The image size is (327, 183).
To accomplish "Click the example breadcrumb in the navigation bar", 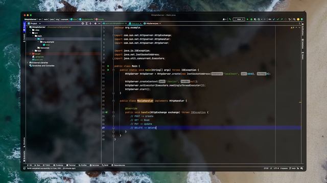I will [65, 19].
